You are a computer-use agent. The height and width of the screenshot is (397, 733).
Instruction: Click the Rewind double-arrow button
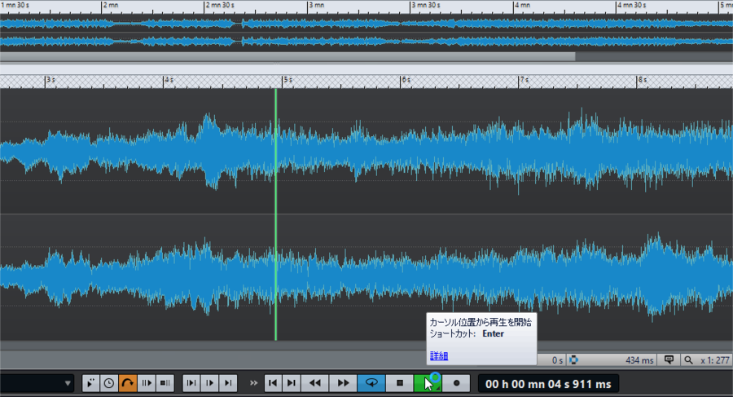click(315, 383)
